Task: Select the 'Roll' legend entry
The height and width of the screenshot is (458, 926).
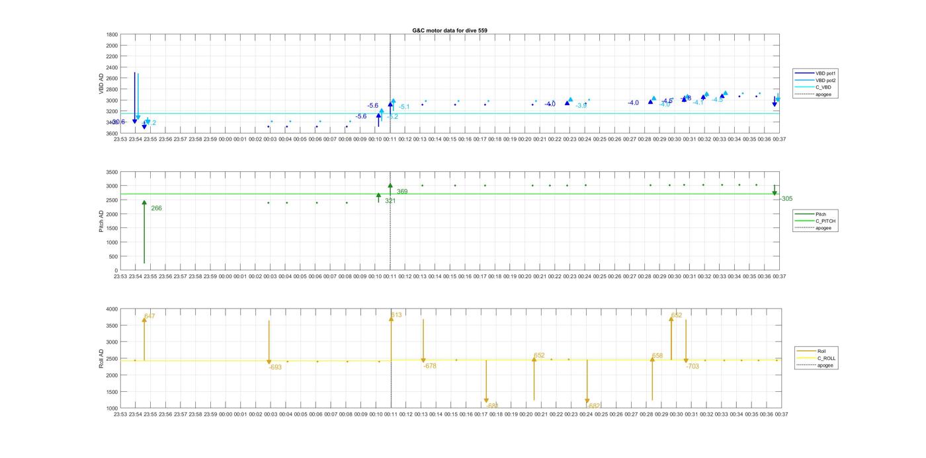Action: 815,351
